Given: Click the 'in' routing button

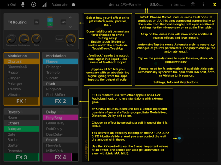Looking at the screenshot, I should pyautogui.click(x=36, y=22).
